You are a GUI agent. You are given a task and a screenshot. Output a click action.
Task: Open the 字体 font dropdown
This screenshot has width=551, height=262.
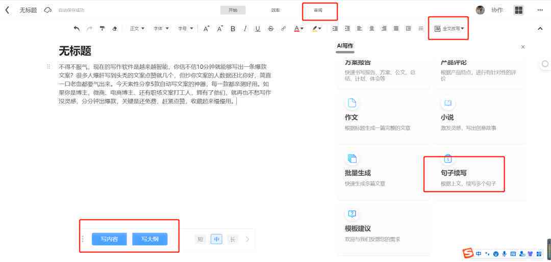click(161, 29)
